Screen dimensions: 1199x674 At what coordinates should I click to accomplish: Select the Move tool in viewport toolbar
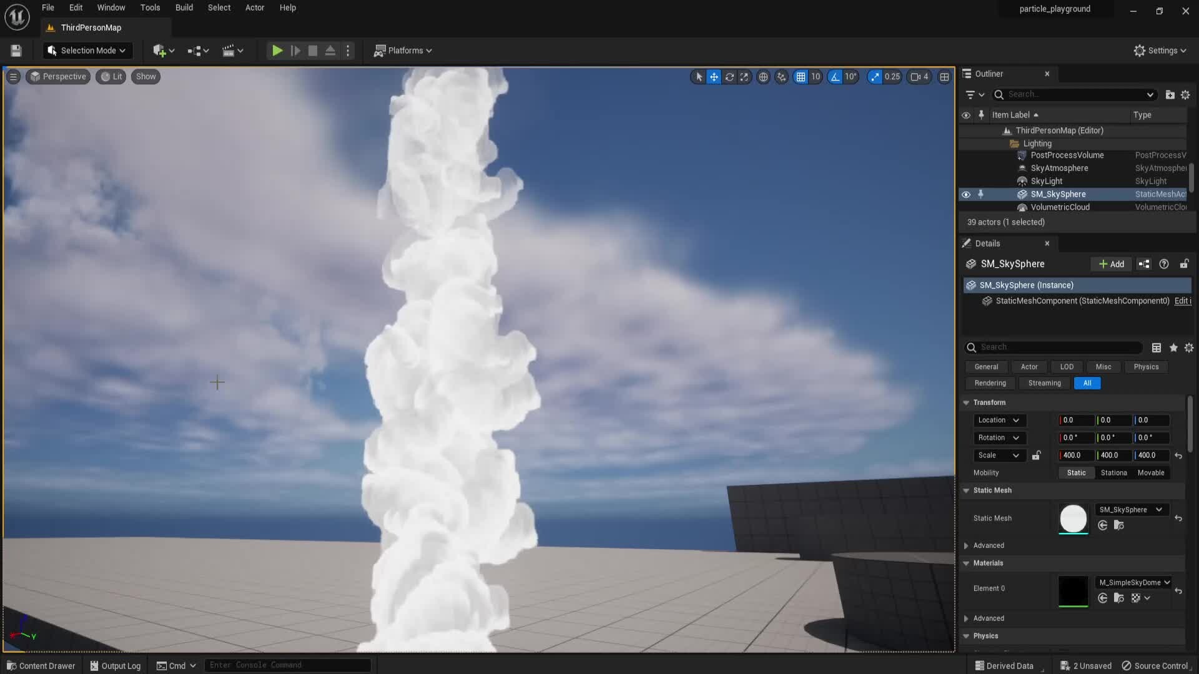[714, 77]
